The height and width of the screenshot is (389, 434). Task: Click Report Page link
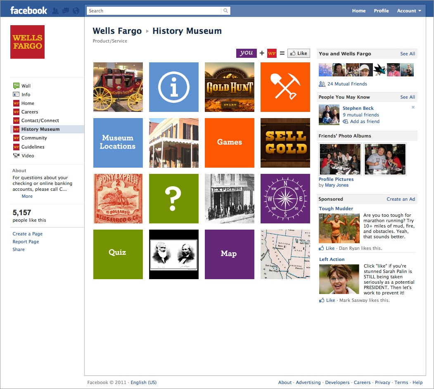pyautogui.click(x=26, y=242)
